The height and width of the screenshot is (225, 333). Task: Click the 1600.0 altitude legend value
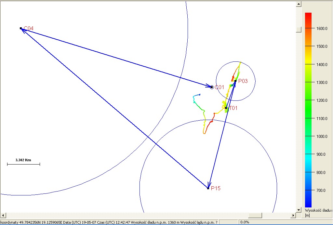(x=322, y=28)
